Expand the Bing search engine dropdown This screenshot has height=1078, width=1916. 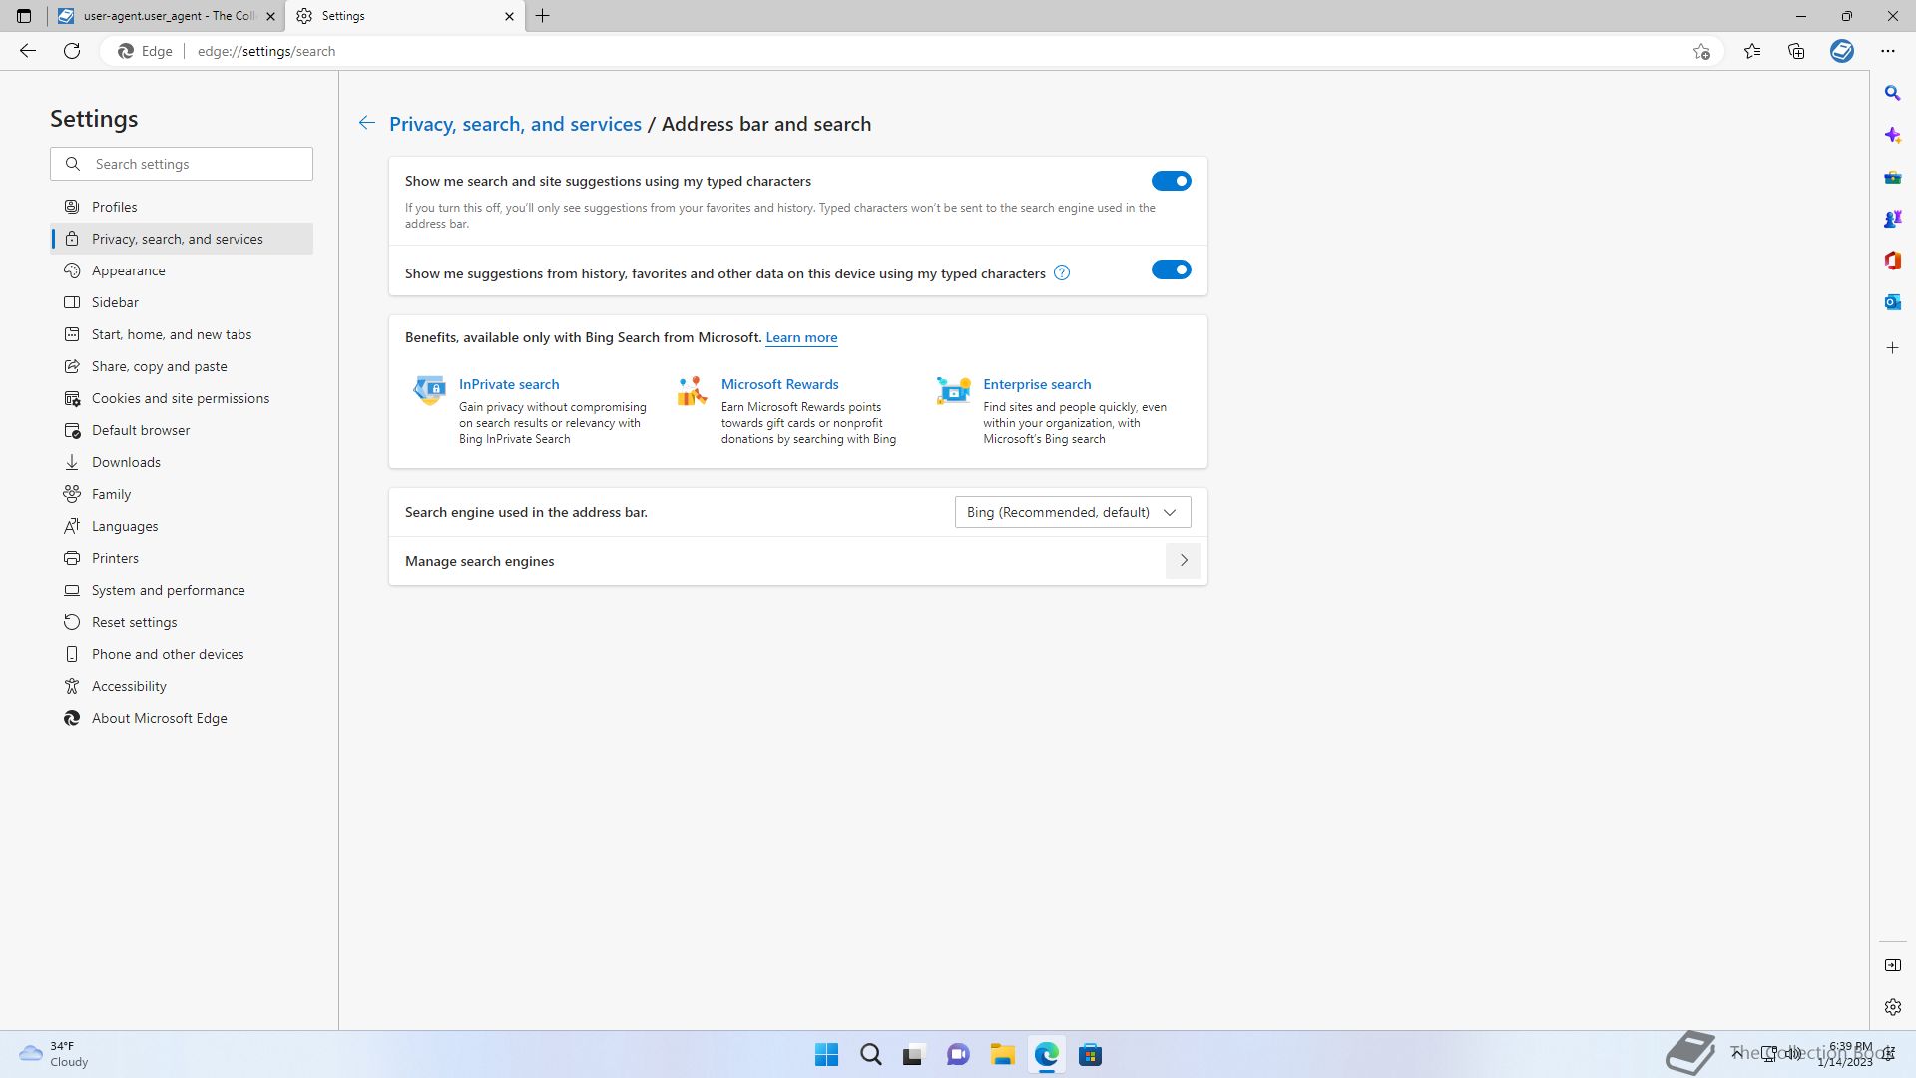click(x=1072, y=512)
